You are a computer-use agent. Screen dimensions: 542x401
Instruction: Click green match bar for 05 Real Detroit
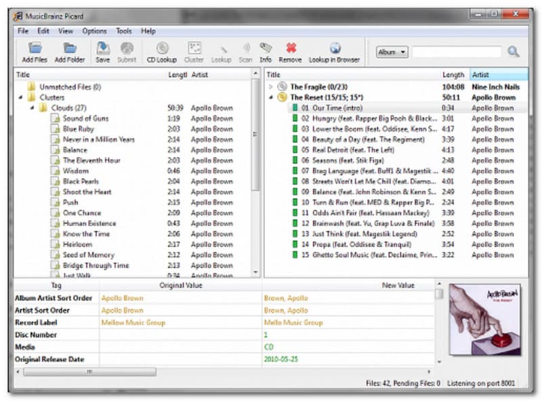295,150
